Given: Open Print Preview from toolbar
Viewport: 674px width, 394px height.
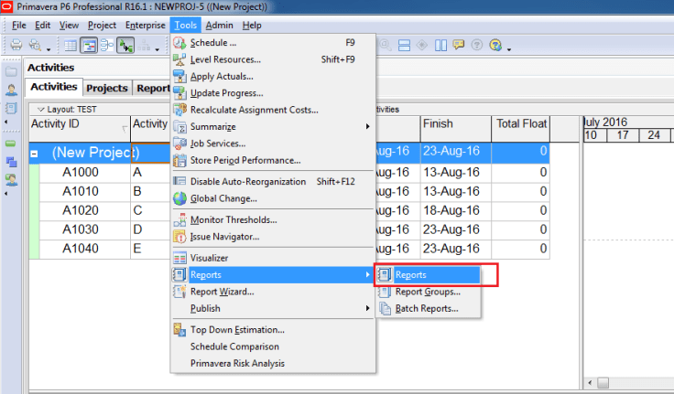Looking at the screenshot, I should point(35,45).
